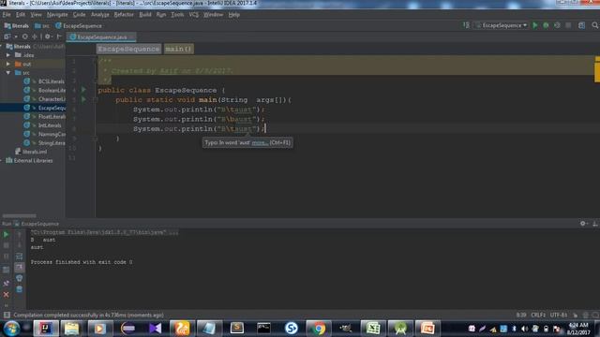This screenshot has height=337, width=600.
Task: Select the EscapeSequence.java editor tab
Action: click(x=101, y=37)
